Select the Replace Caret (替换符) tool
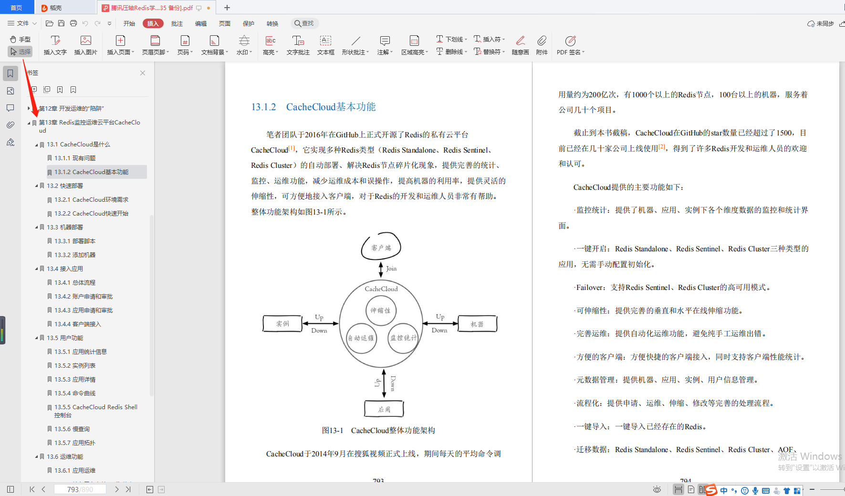This screenshot has width=845, height=496. [489, 52]
